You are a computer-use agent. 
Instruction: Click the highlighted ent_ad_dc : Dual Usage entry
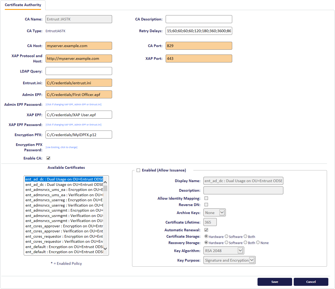(x=64, y=179)
